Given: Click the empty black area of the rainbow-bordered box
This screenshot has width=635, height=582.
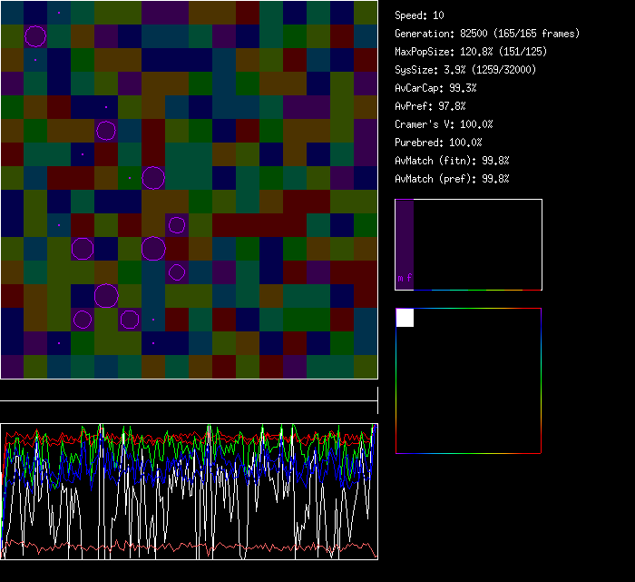Looking at the screenshot, I should coord(481,390).
